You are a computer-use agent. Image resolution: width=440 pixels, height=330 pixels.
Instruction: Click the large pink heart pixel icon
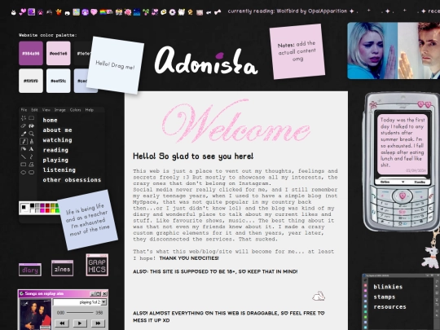[94, 12]
